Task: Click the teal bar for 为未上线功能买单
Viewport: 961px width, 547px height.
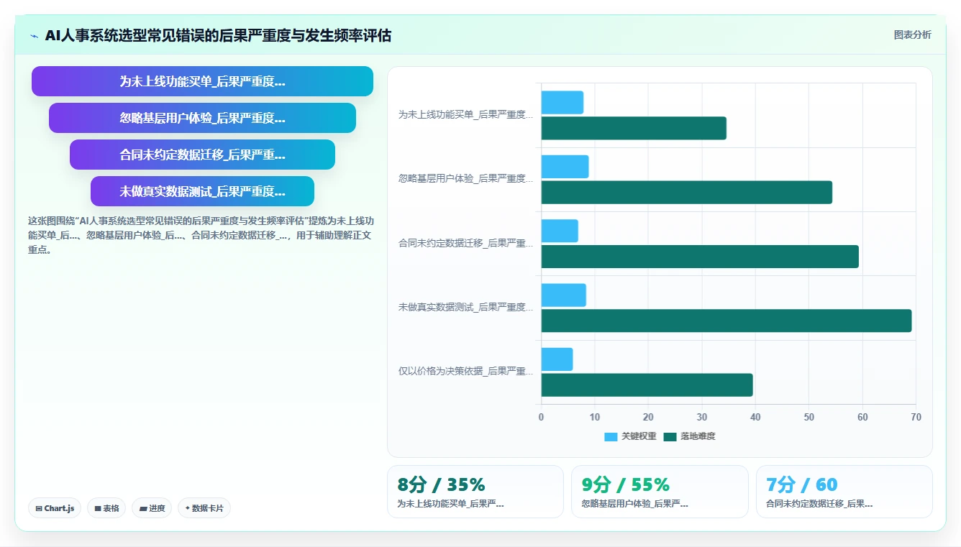Action: pyautogui.click(x=634, y=128)
